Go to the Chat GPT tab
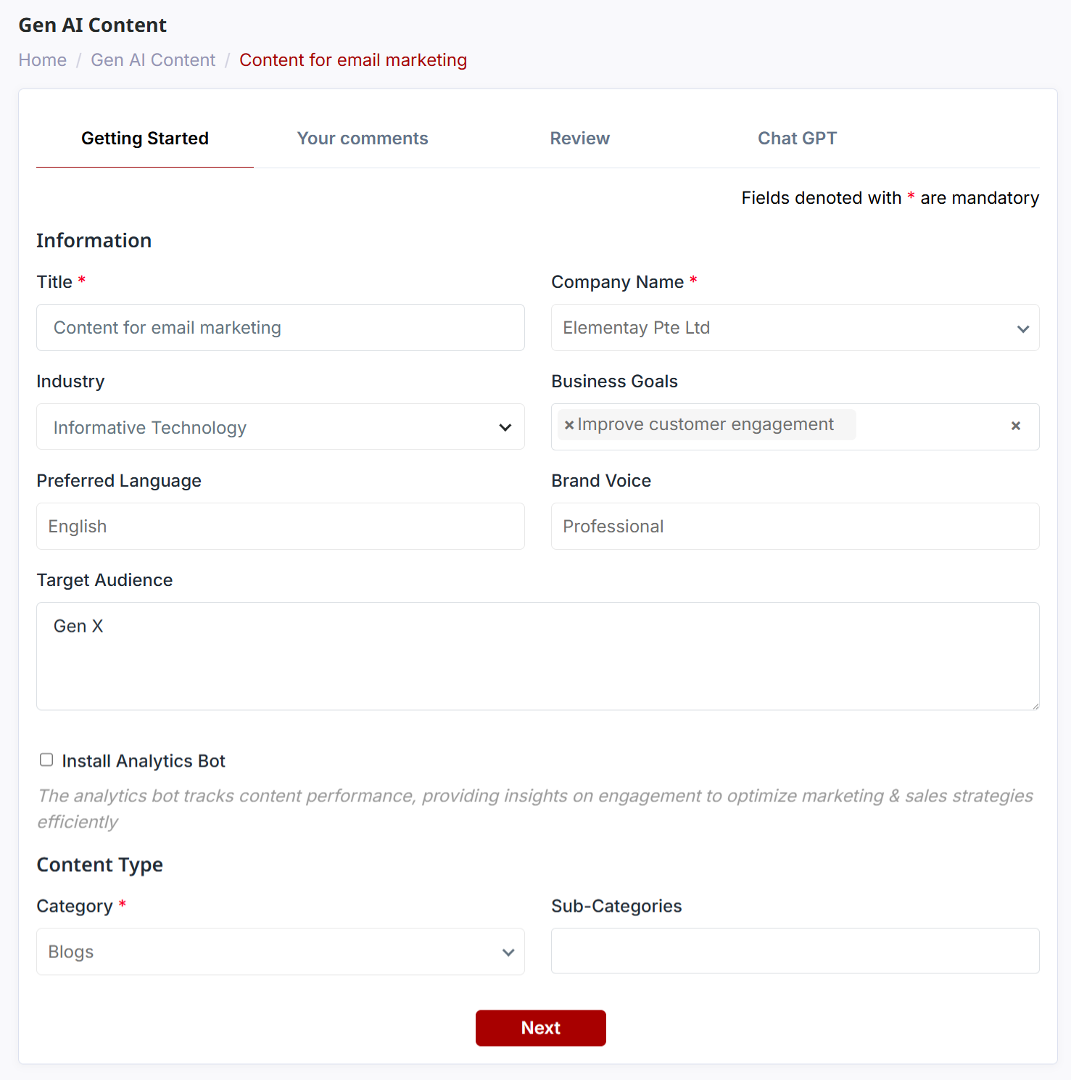Screen dimensions: 1071x1080 click(x=797, y=139)
